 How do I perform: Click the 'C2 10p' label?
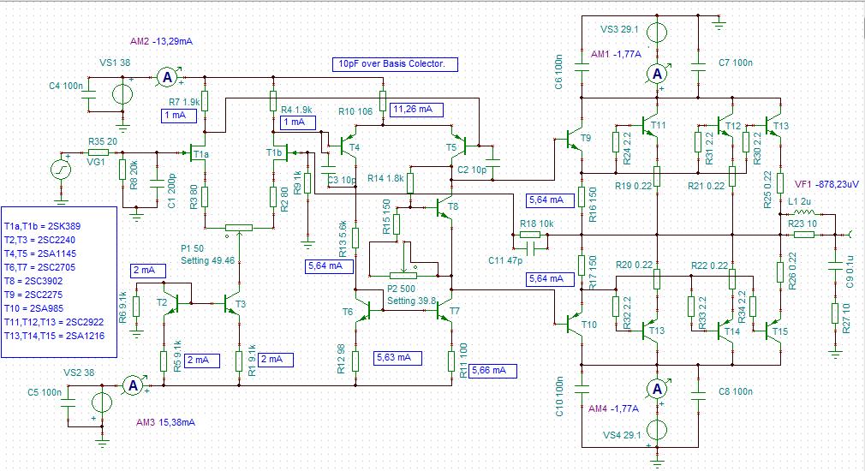click(472, 170)
